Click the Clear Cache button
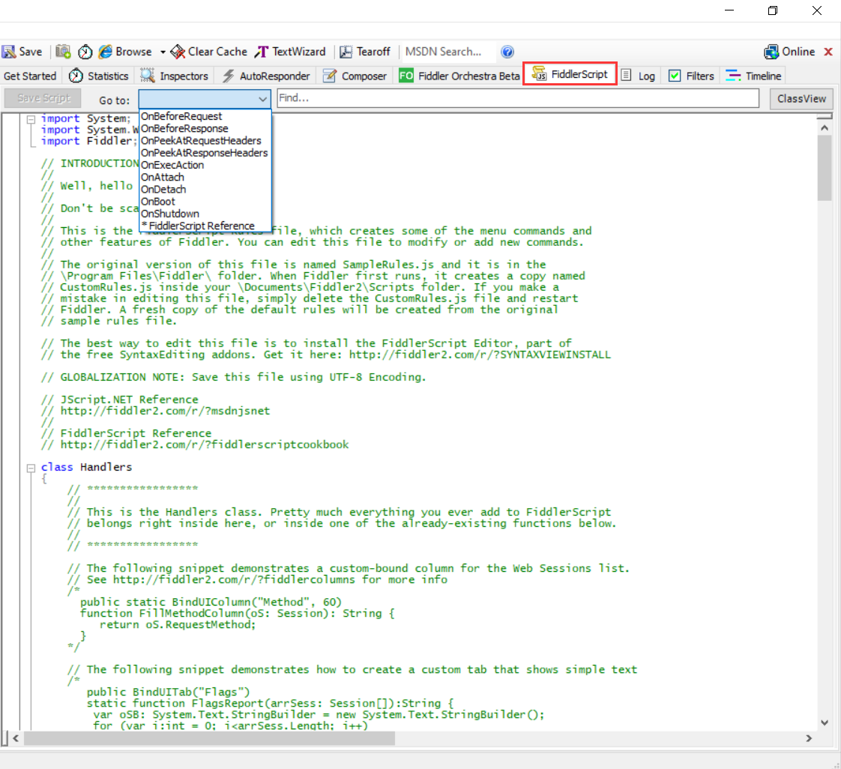This screenshot has height=769, width=841. coord(209,52)
